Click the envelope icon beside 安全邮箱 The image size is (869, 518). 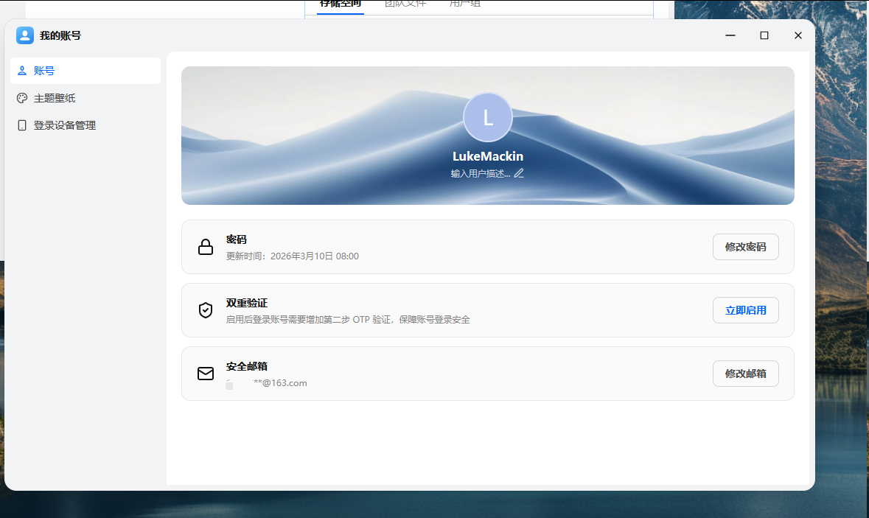tap(205, 374)
